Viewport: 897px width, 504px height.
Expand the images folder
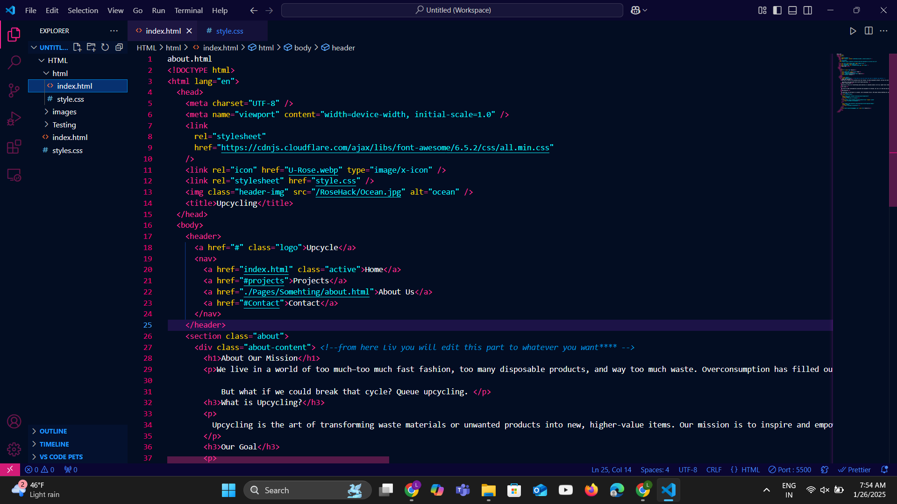pyautogui.click(x=64, y=112)
